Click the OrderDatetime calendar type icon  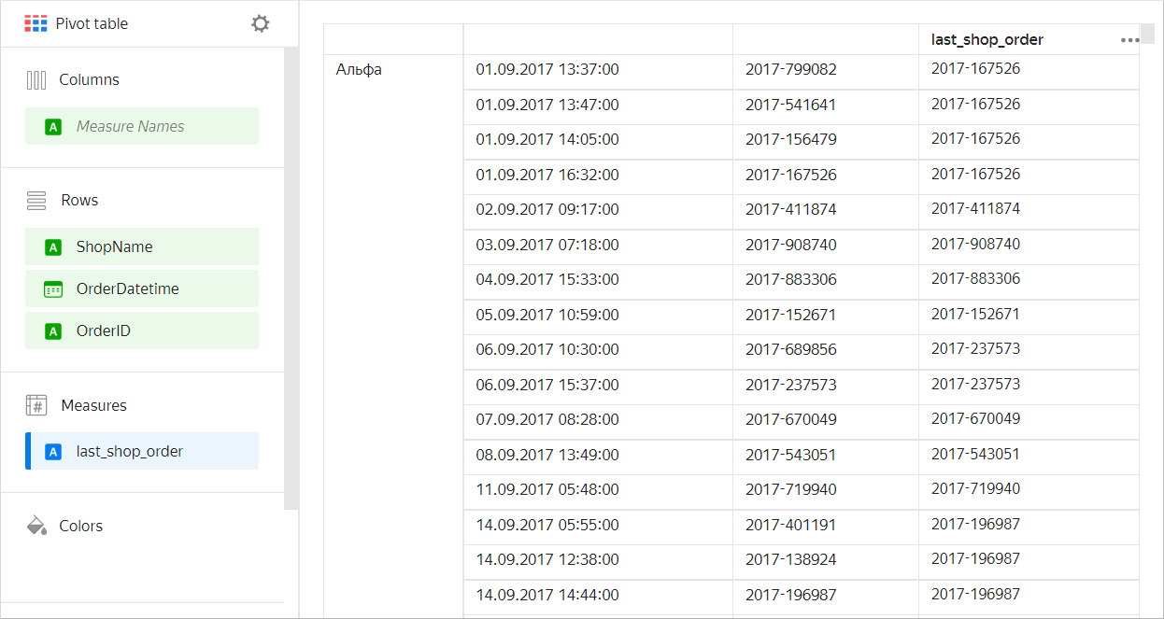point(53,289)
